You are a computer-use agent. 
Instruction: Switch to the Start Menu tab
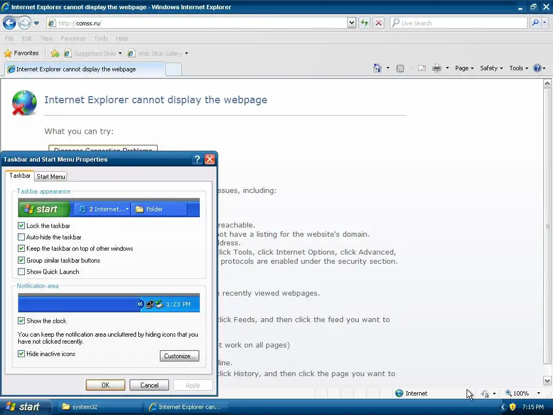pos(51,177)
